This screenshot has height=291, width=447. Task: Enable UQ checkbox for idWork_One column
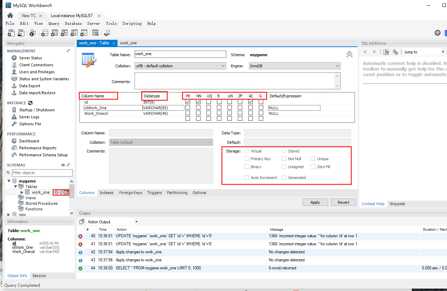[x=209, y=108]
